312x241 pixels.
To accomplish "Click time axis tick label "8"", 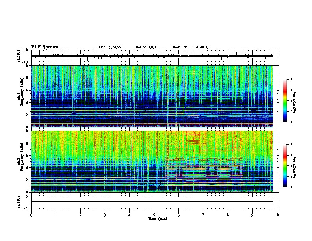I will [x=228, y=215].
